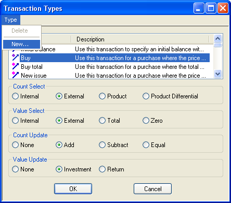Set Value Select to Total

coord(109,121)
